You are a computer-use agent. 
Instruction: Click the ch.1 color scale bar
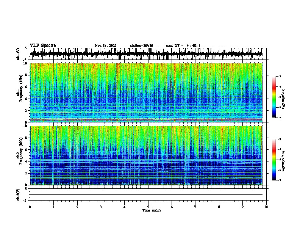pyautogui.click(x=274, y=97)
